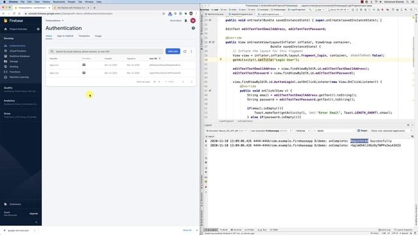Click the stop app red square in Android Studio
The width and height of the screenshot is (418, 235).
pos(383,10)
